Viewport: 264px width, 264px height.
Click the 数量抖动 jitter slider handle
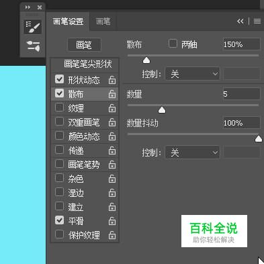coord(259,139)
